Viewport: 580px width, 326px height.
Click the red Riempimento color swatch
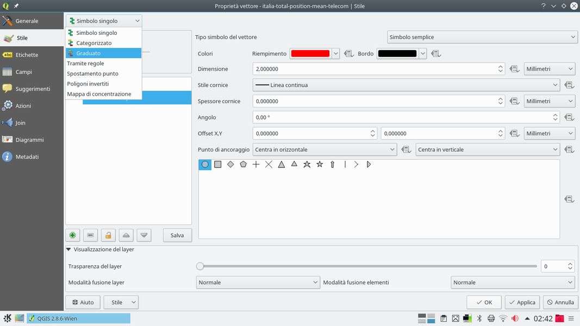[x=310, y=54]
